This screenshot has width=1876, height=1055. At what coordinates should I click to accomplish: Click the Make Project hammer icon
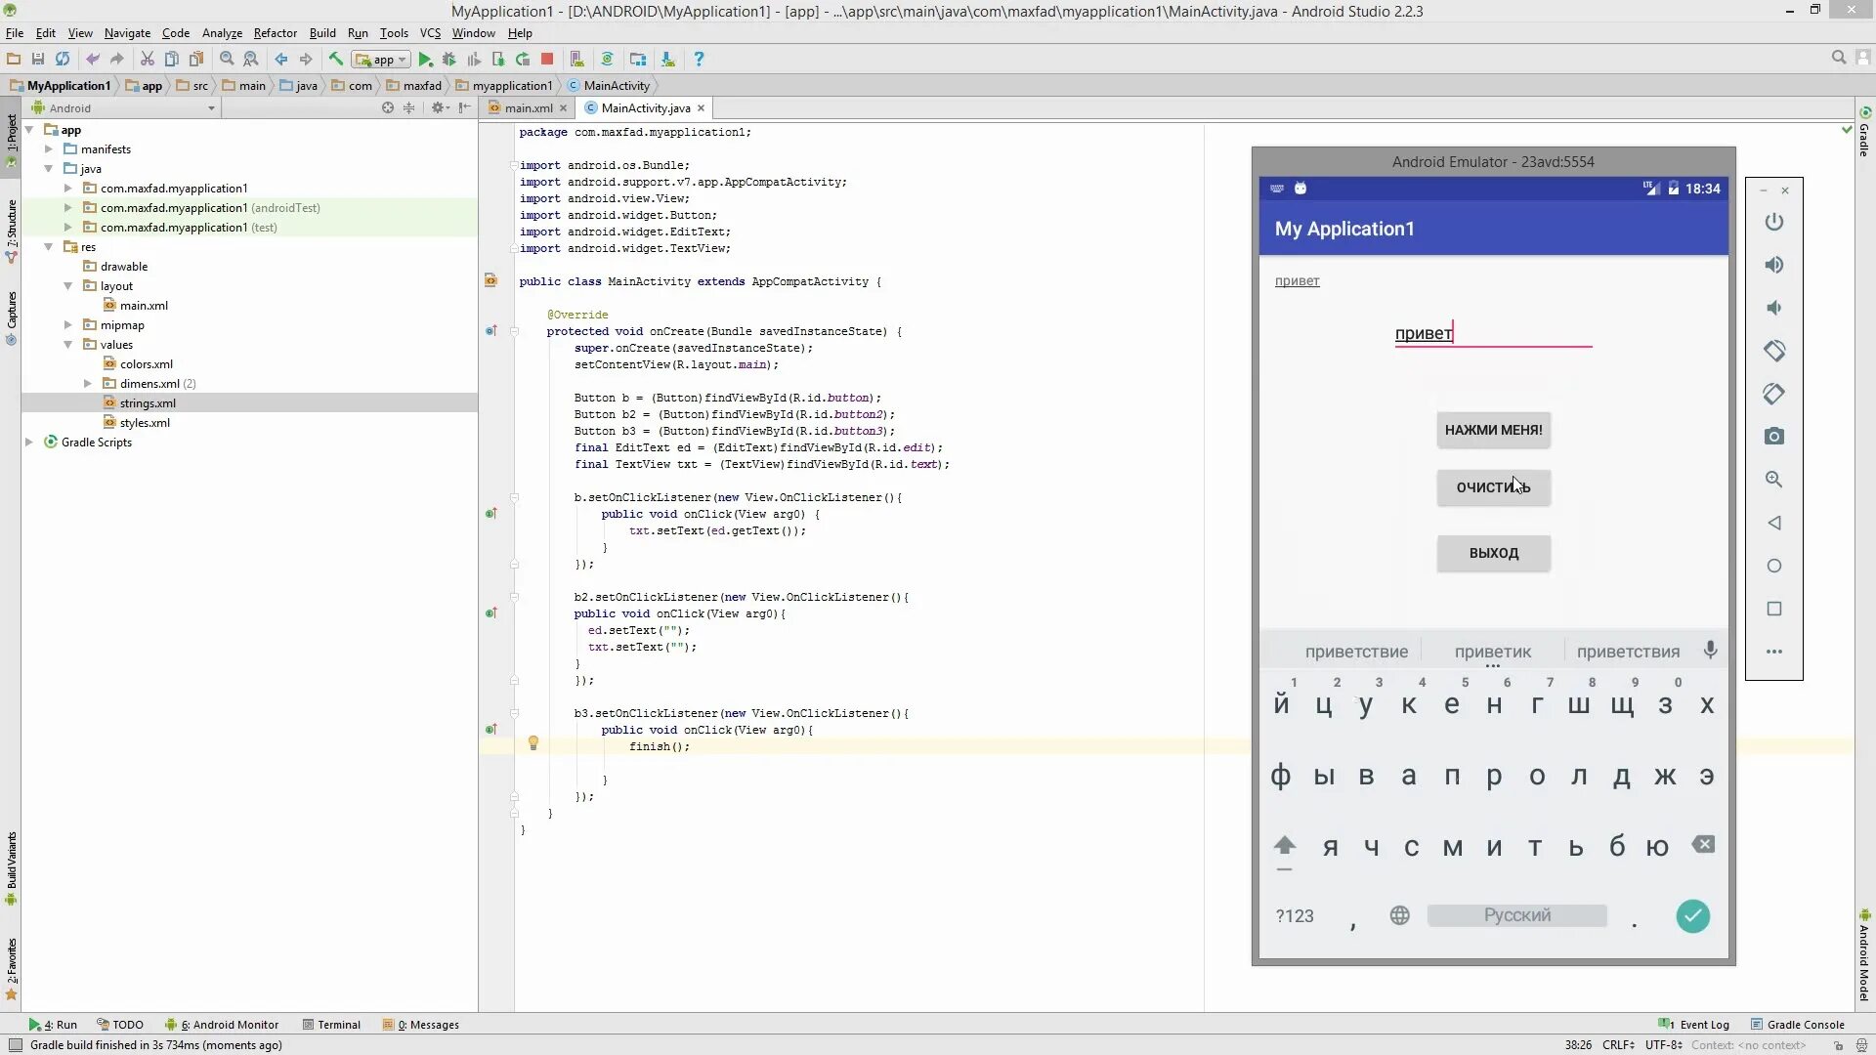[x=335, y=60]
